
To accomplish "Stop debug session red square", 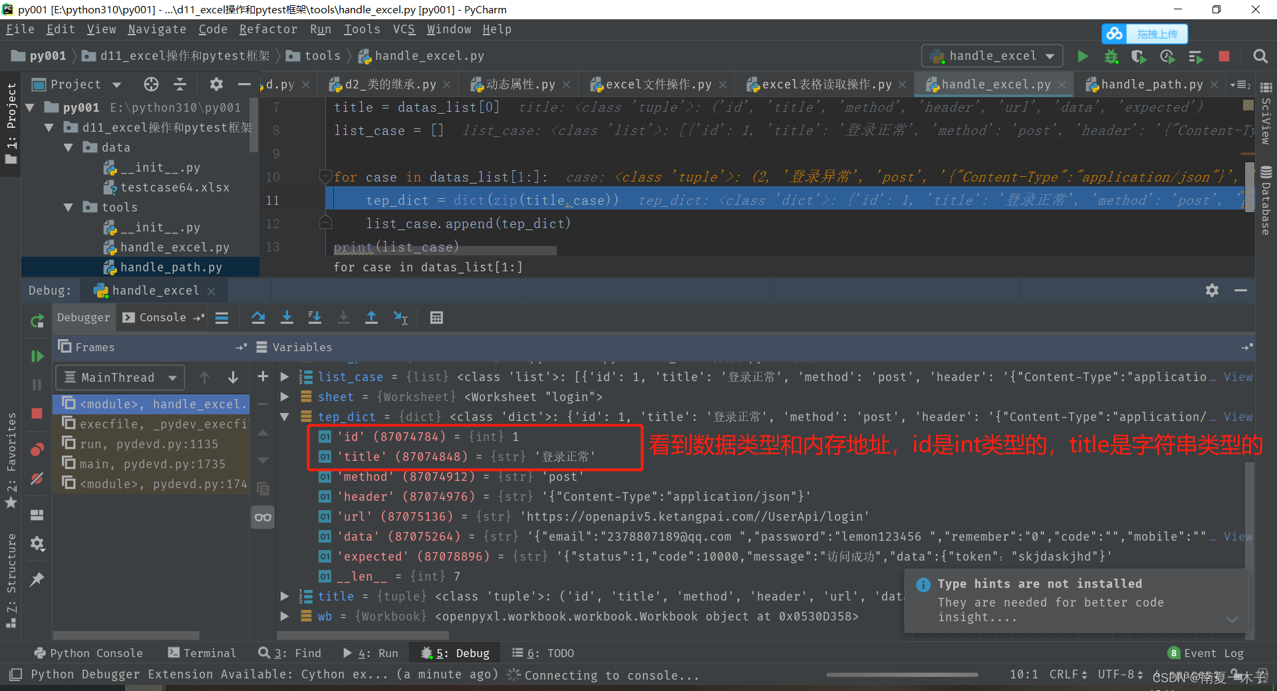I will click(37, 414).
